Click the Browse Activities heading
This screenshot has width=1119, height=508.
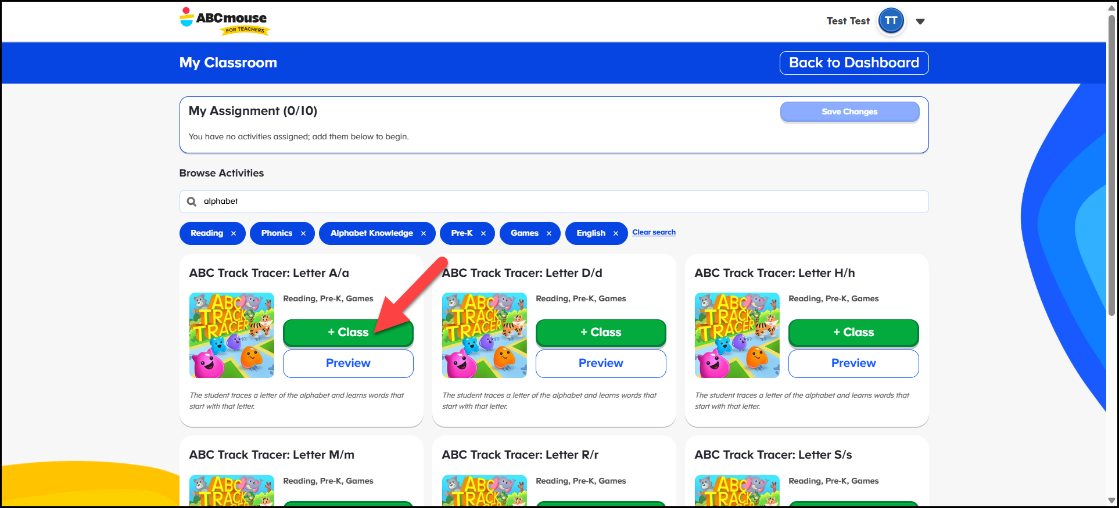click(x=221, y=173)
